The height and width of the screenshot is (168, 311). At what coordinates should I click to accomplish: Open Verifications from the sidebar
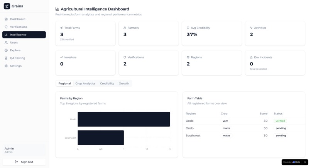[x=24, y=27]
